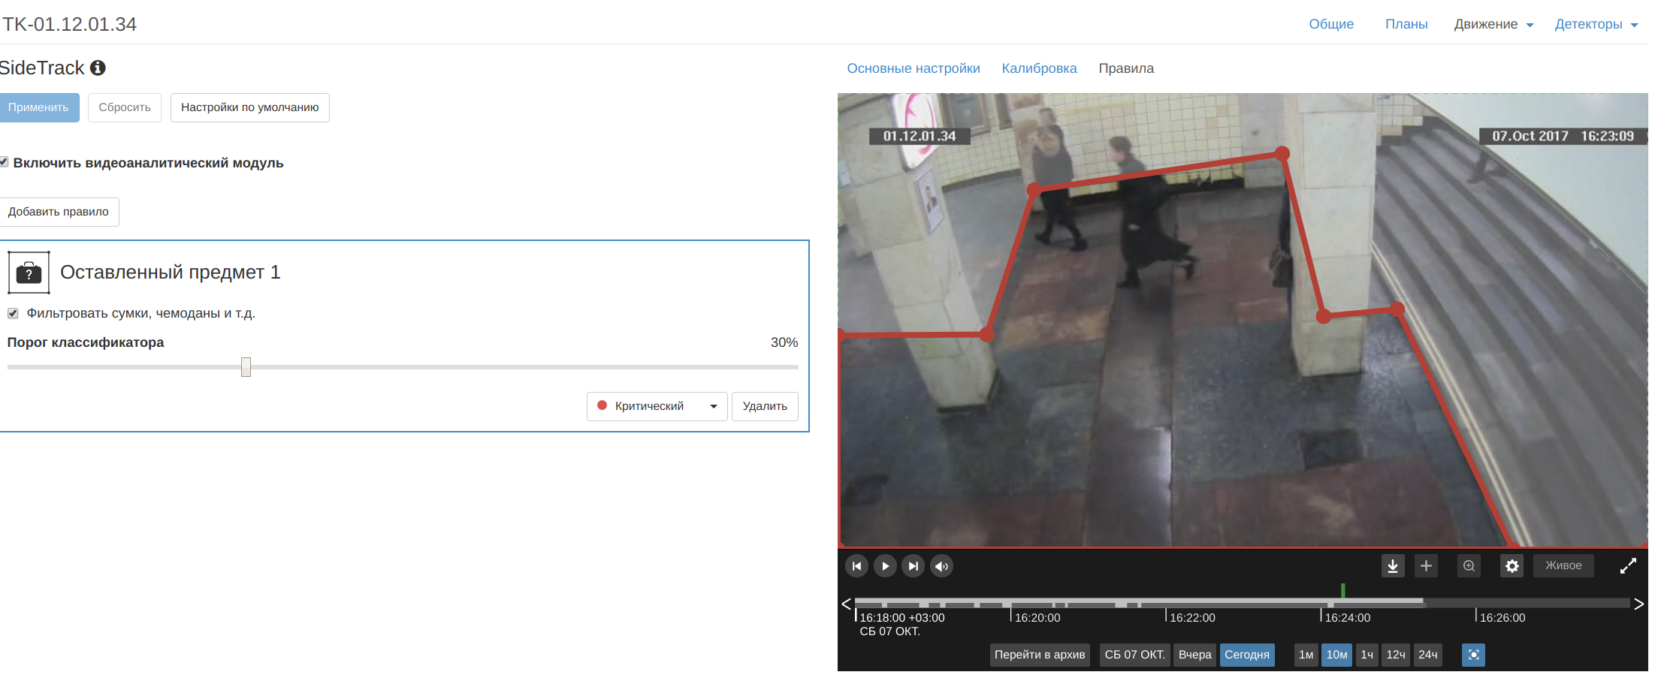Click the Применить button

pyautogui.click(x=38, y=107)
